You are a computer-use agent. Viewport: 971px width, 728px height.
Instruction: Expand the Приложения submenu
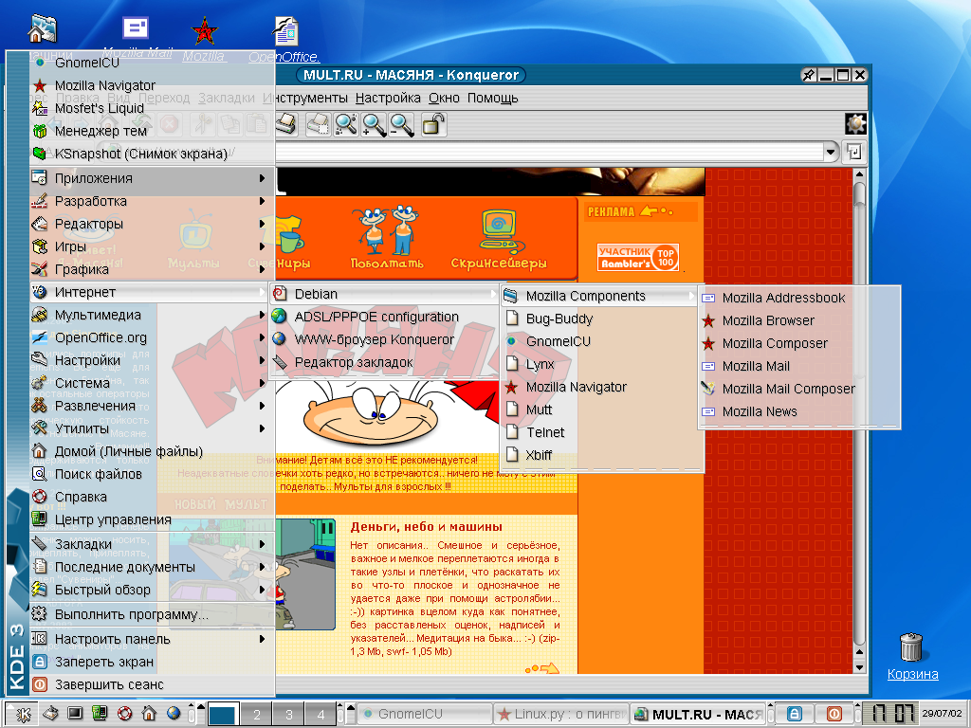coord(153,178)
